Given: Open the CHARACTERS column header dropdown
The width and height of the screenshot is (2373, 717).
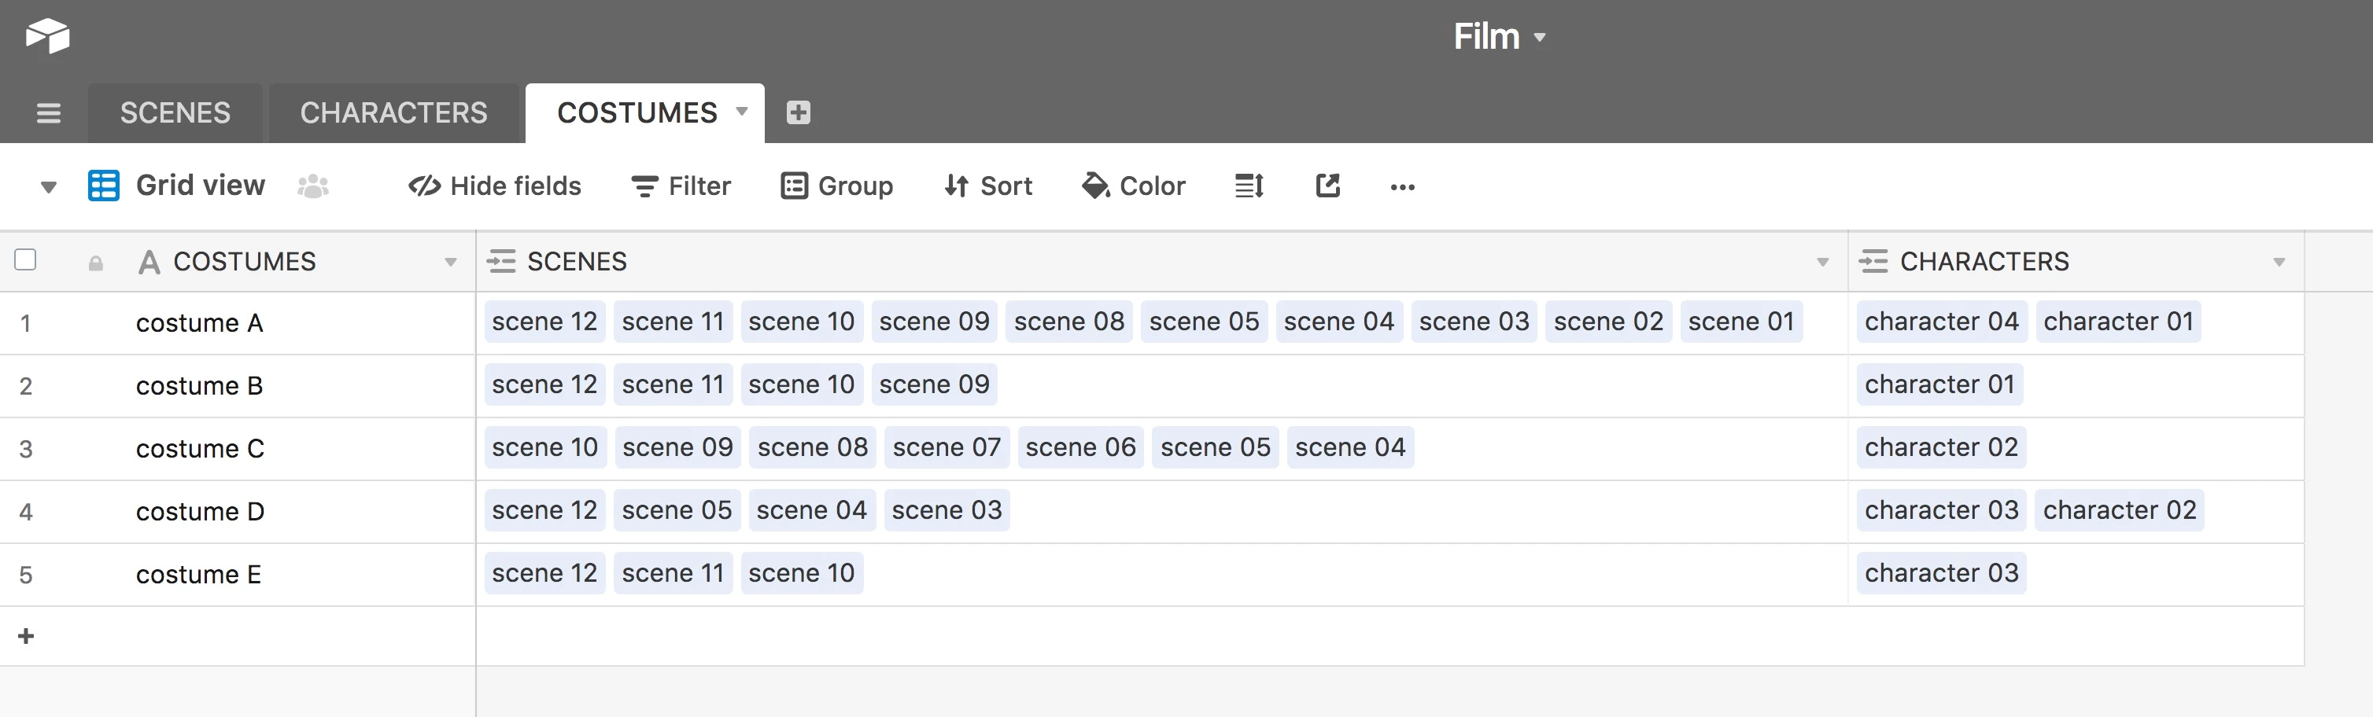Looking at the screenshot, I should point(2279,263).
